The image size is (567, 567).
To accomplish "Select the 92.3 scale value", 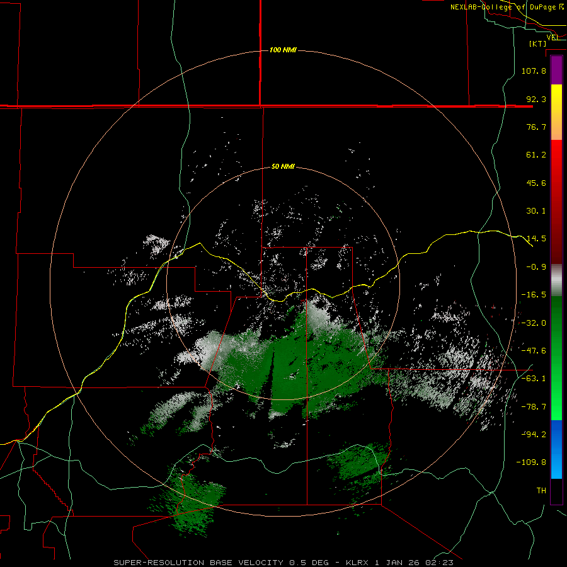I will point(536,99).
